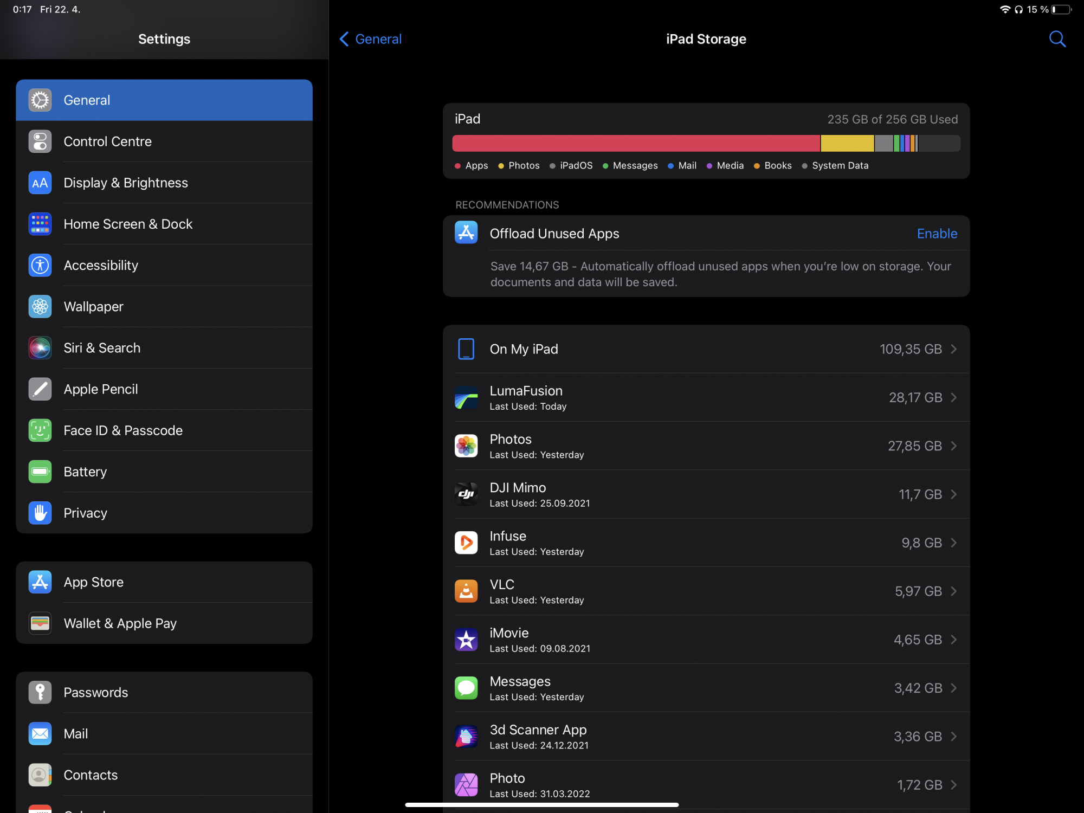Tap the Siri & Search icon
The image size is (1084, 813).
40,348
